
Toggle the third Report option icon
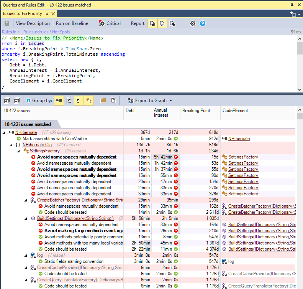(172, 24)
